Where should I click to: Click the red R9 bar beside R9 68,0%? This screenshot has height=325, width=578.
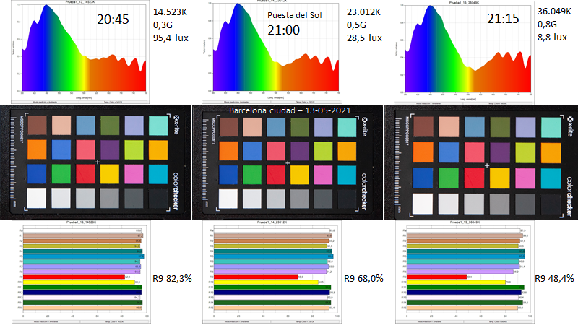point(256,277)
